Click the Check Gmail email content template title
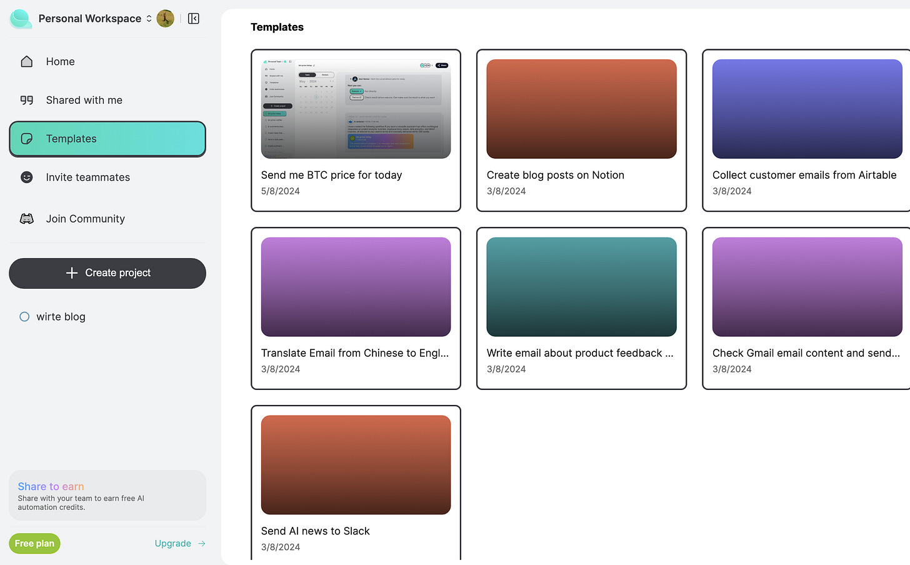Image resolution: width=910 pixels, height=565 pixels. coord(806,353)
